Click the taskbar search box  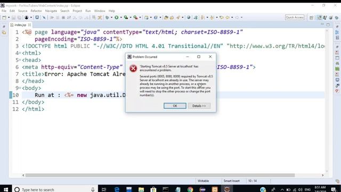click(54, 190)
